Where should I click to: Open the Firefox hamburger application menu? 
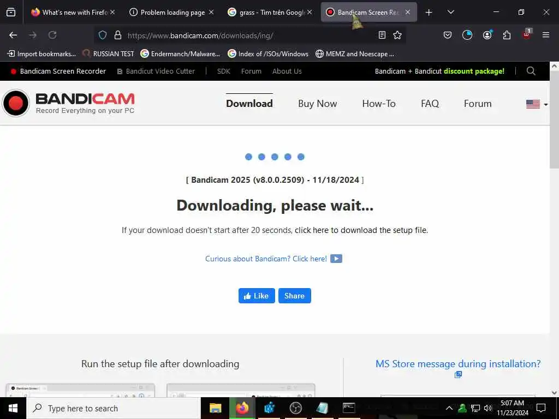click(x=545, y=35)
